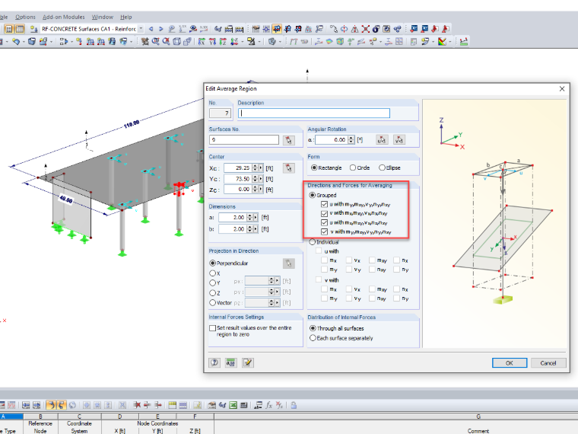This screenshot has width=578, height=434.
Task: Click column header D in table
Action: click(120, 416)
